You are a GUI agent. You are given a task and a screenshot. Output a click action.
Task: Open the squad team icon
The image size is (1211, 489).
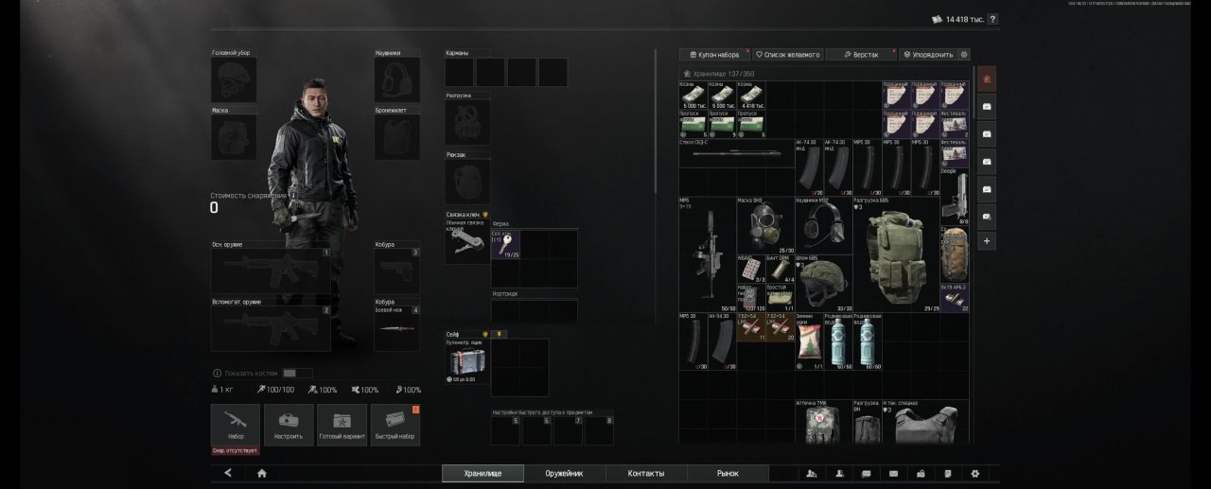tap(811, 474)
